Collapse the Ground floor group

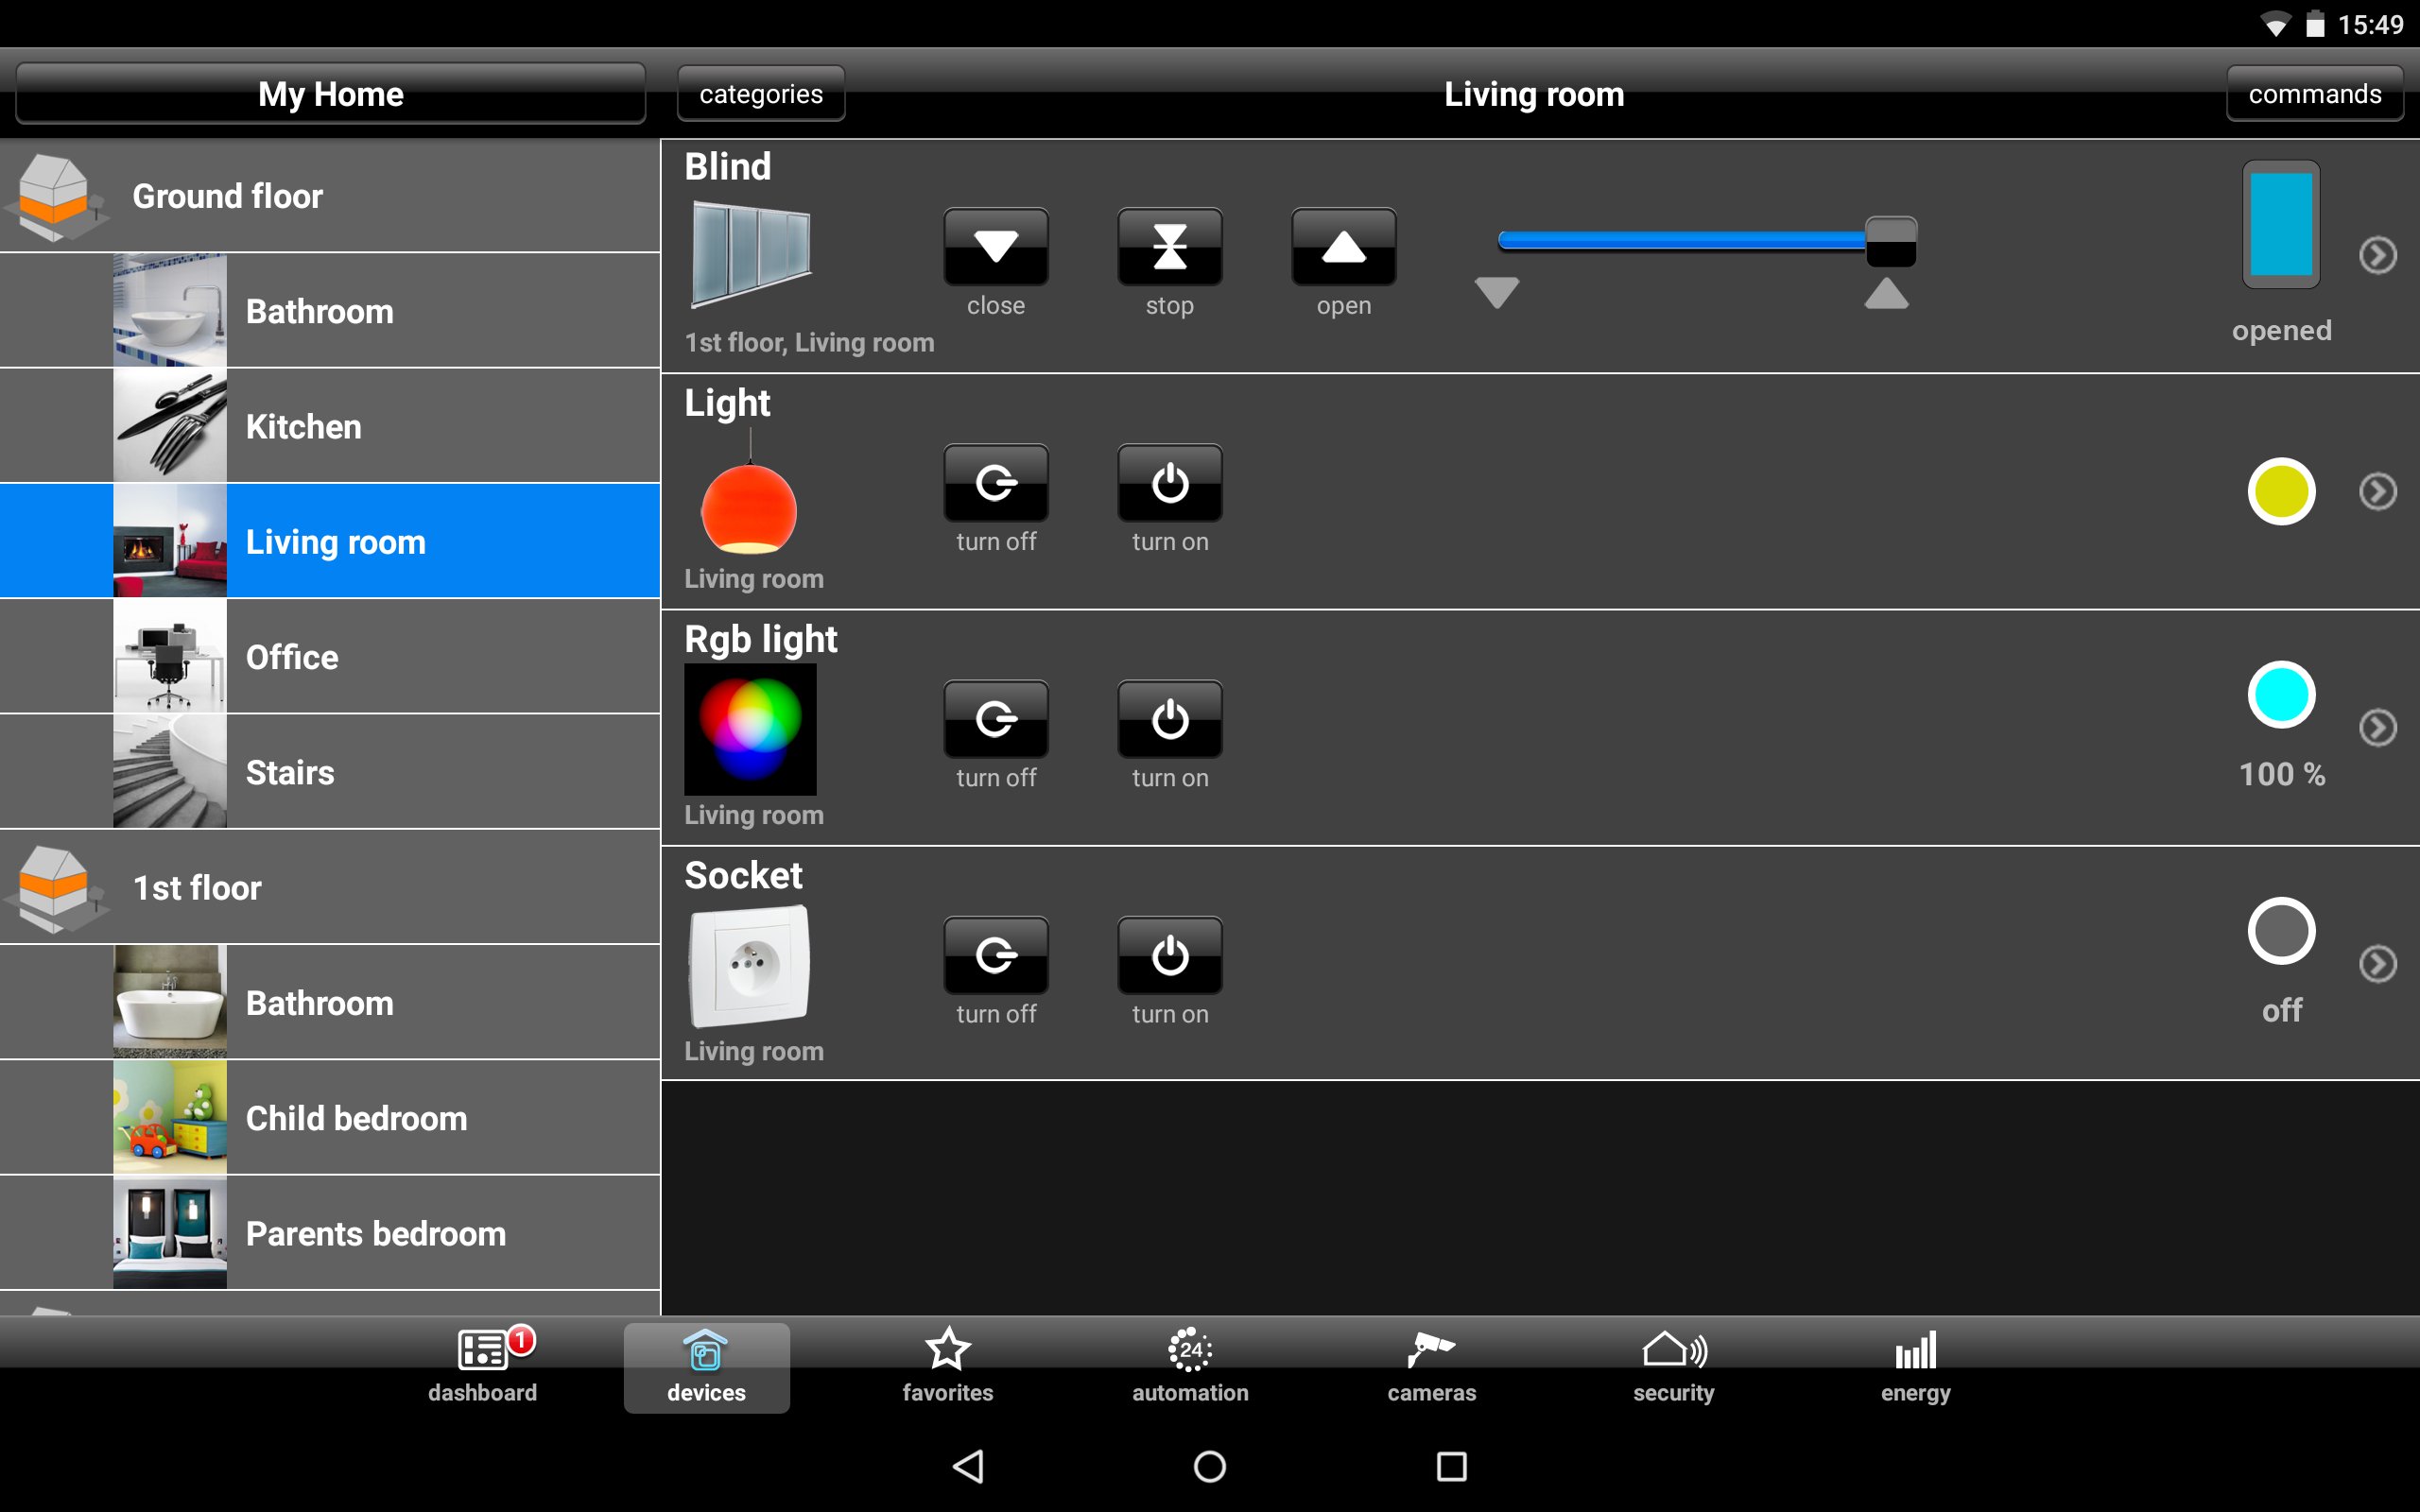pyautogui.click(x=329, y=196)
